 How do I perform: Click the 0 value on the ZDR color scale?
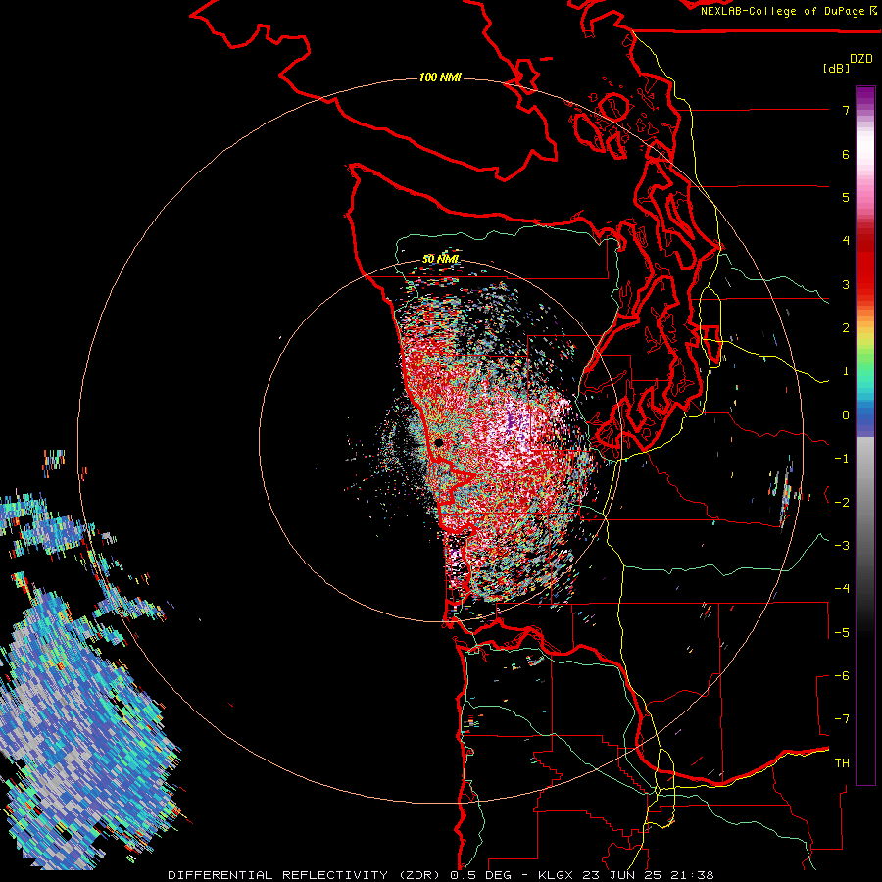(846, 416)
